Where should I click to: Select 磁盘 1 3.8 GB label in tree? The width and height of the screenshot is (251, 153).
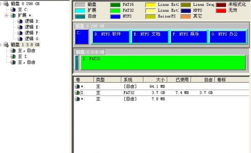(25, 45)
